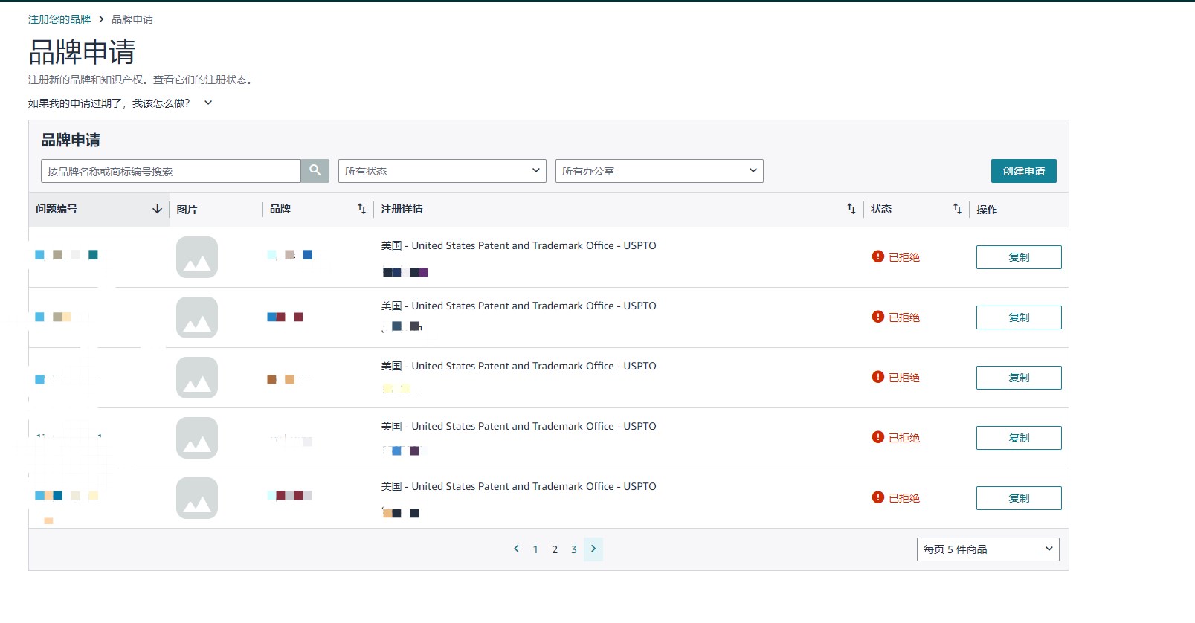Viewport: 1195px width, 623px height.
Task: Expand 如果我的申请过期了 help section
Action: 208,103
